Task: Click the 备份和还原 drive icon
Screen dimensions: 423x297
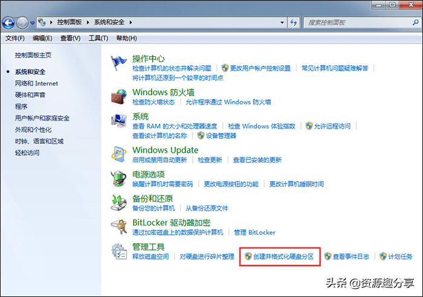Action: coord(118,203)
